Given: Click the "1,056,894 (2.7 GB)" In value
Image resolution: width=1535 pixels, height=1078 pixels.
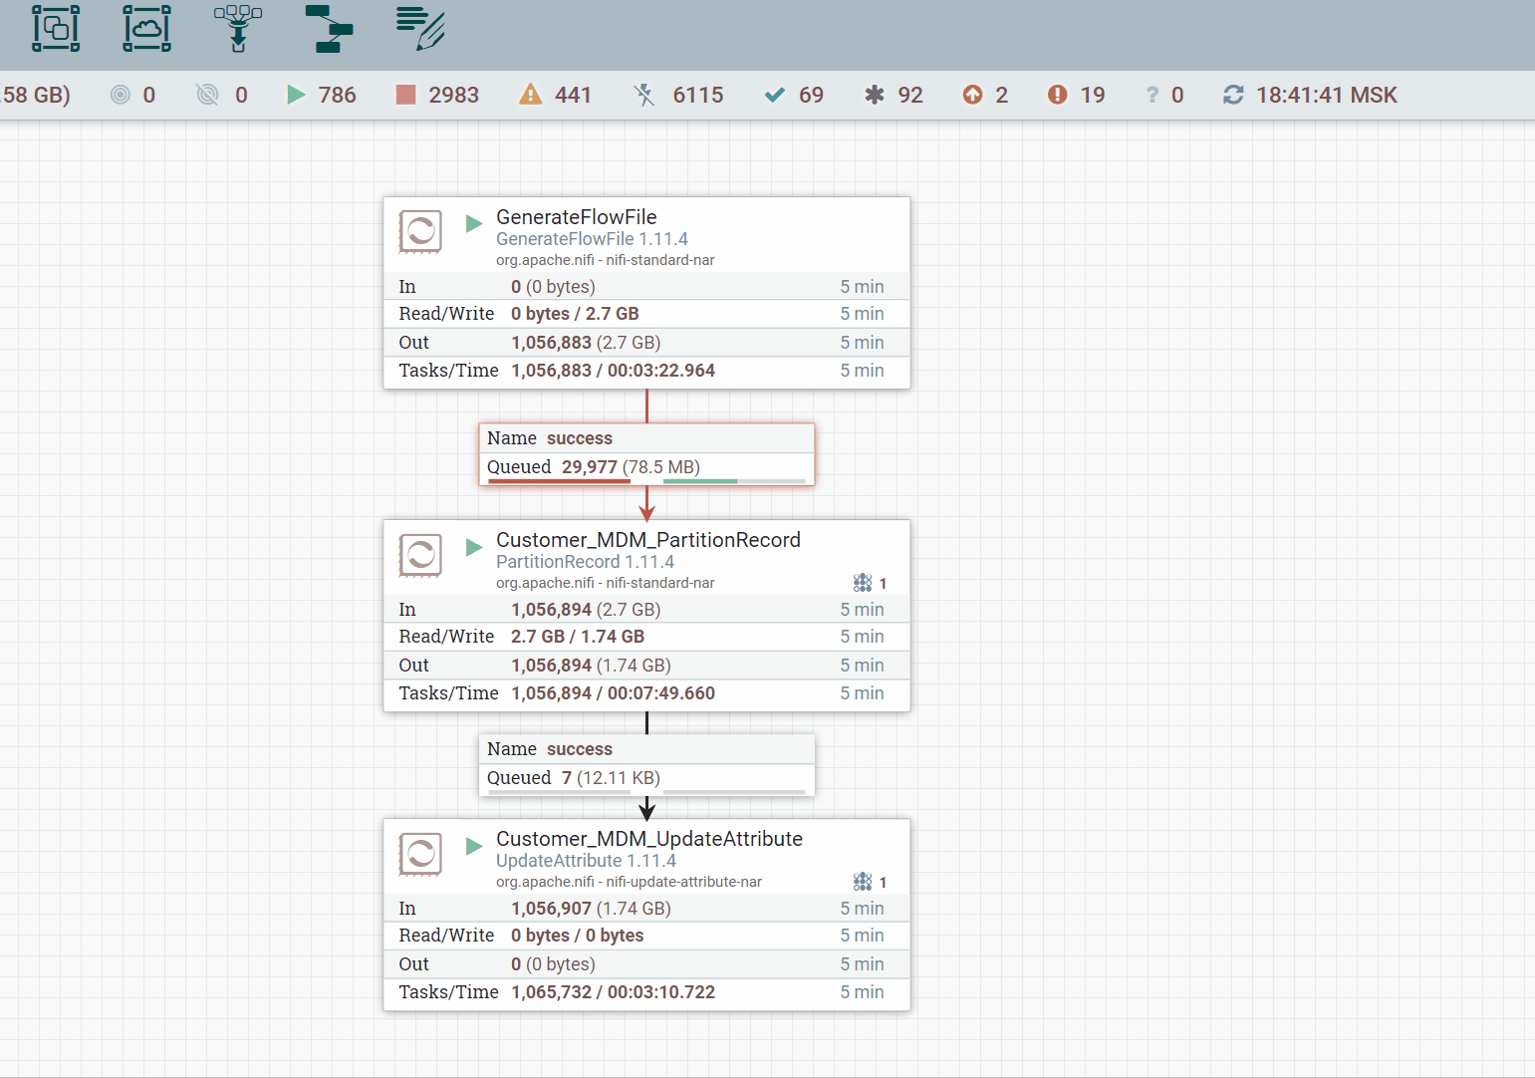Looking at the screenshot, I should (586, 610).
